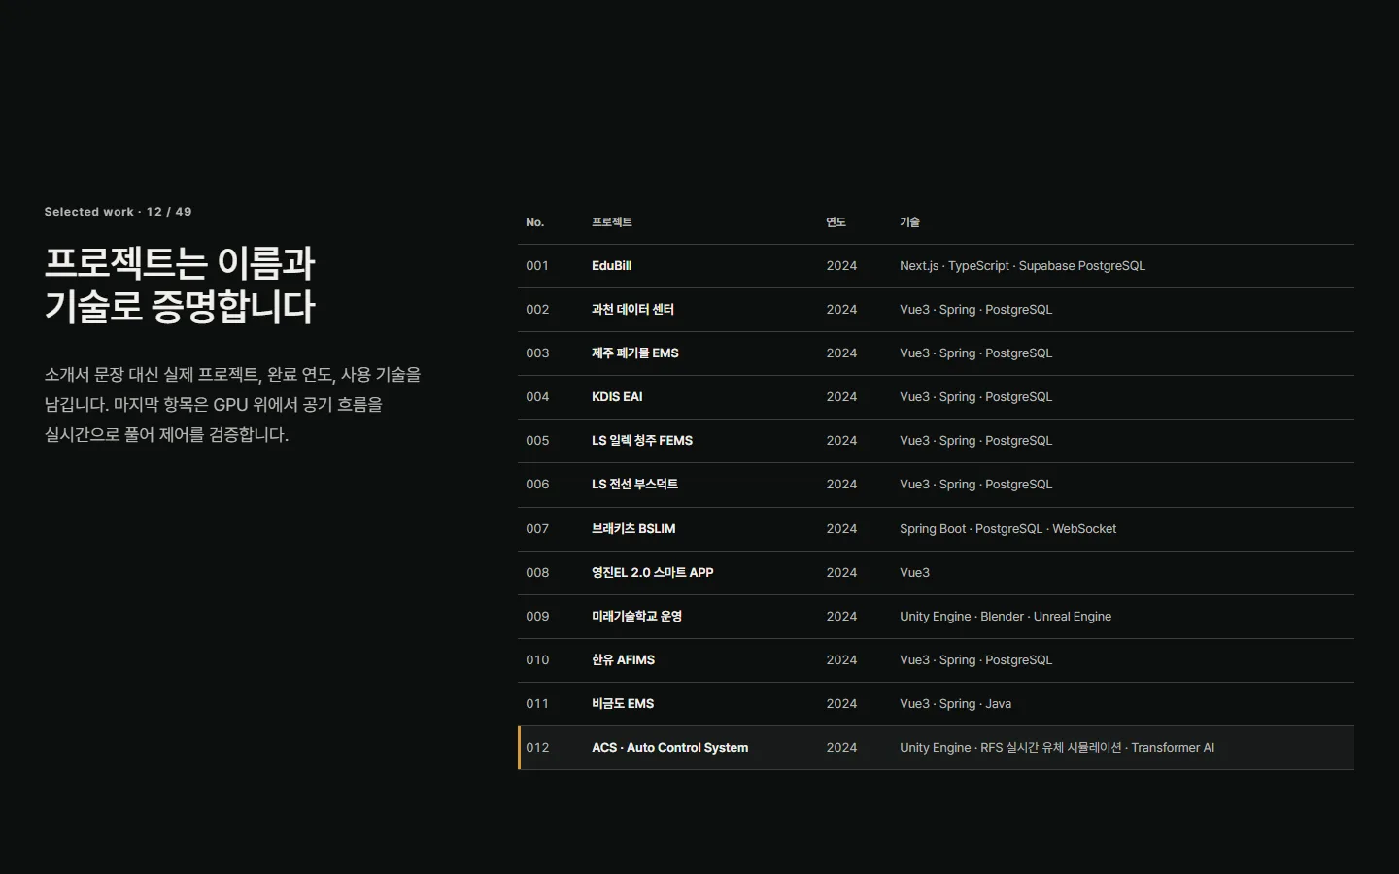Click the 제주 폐기물 EMS project name
The width and height of the screenshot is (1399, 874).
point(635,353)
